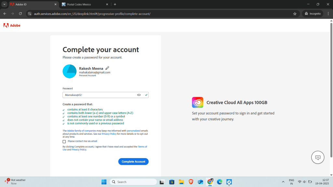Screen dimensions: 333x187
Task: Open Microsoft Edge from the taskbar
Action: (220, 182)
